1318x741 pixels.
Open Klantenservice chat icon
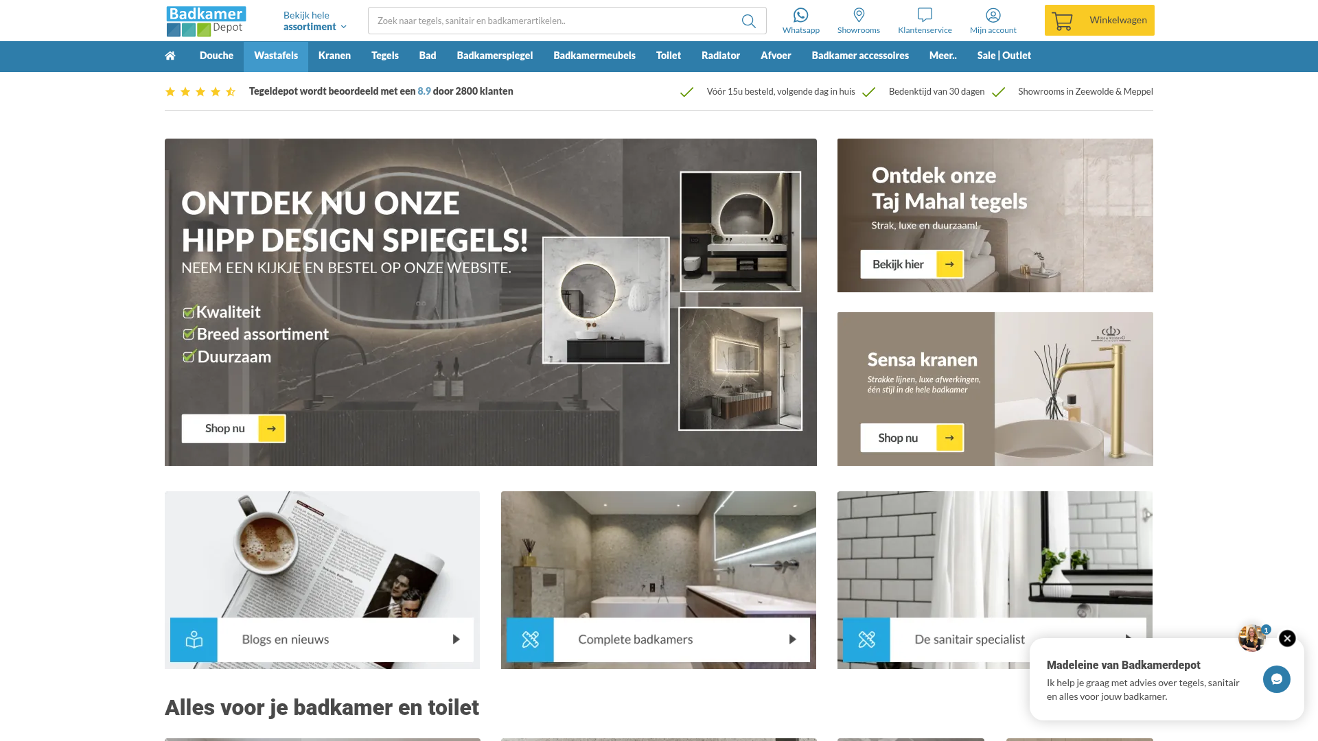(925, 15)
